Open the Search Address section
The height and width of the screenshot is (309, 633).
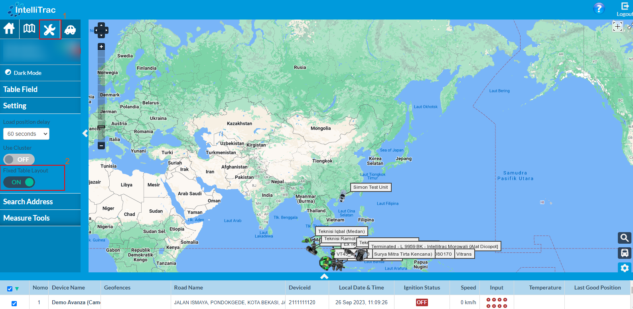pos(28,201)
